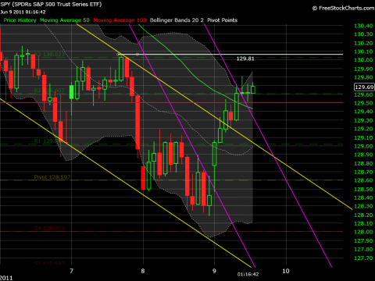375x281 pixels.
Task: Click date label 7 on time axis
Action: [71, 271]
